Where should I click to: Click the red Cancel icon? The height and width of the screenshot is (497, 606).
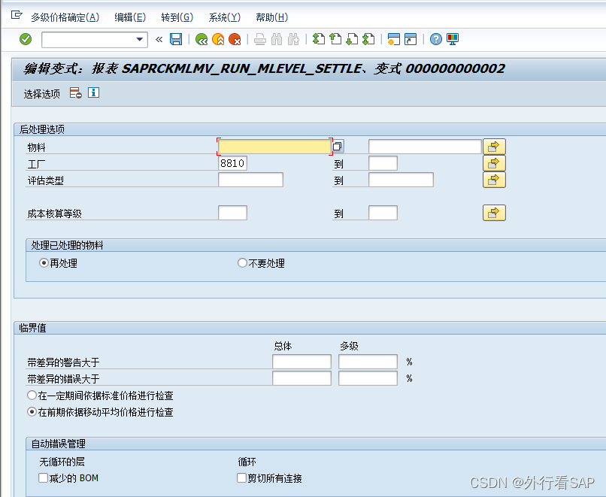[x=235, y=39]
